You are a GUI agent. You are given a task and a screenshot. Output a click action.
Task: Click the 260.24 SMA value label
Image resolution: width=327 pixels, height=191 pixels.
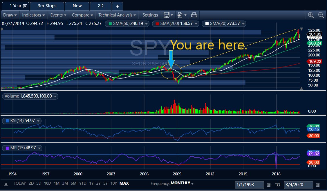tap(315, 43)
